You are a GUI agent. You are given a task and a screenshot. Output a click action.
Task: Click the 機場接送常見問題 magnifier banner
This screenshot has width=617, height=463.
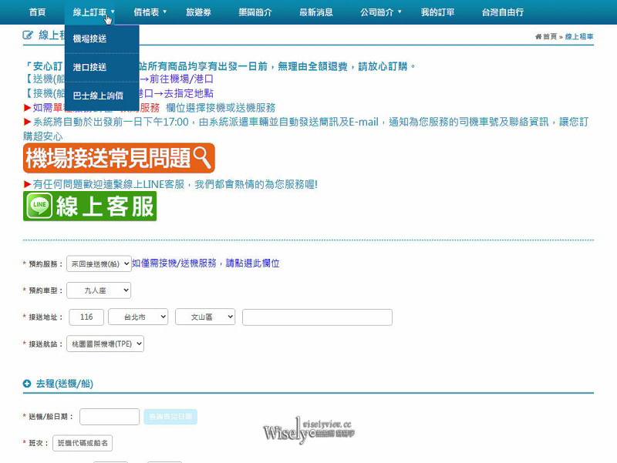tap(119, 158)
